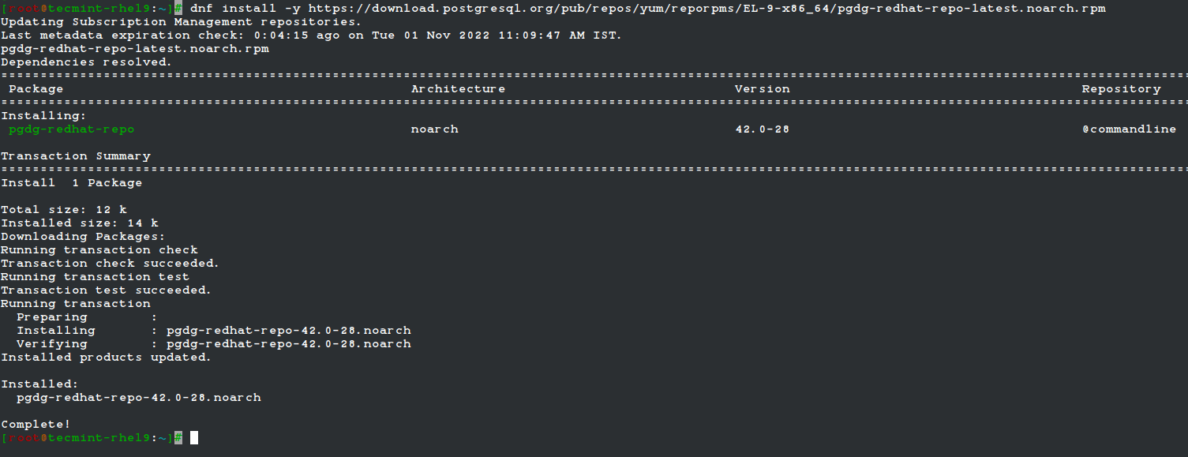
Task: Click the 42.0-28 version value in the table
Action: (762, 129)
